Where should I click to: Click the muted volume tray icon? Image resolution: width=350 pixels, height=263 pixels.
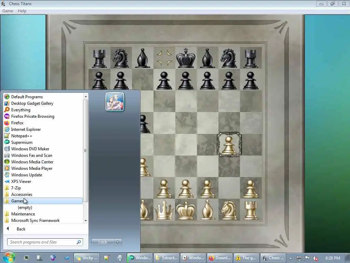[x=315, y=258]
